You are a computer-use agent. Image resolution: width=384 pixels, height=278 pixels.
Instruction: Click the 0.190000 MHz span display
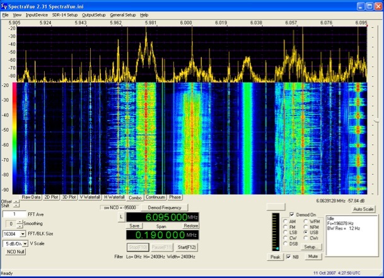[x=163, y=235]
